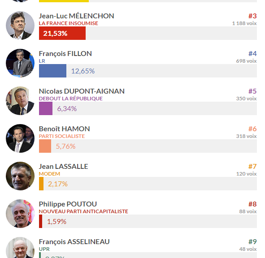Click Philippe Poutou's profile photo

coord(20,214)
